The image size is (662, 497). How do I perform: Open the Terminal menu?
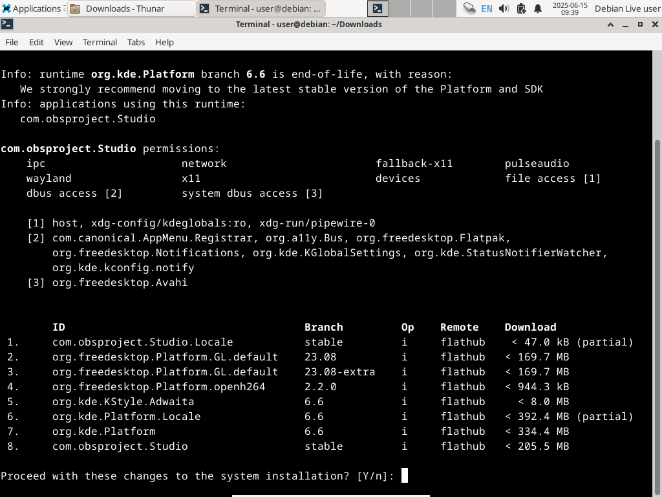pos(100,42)
